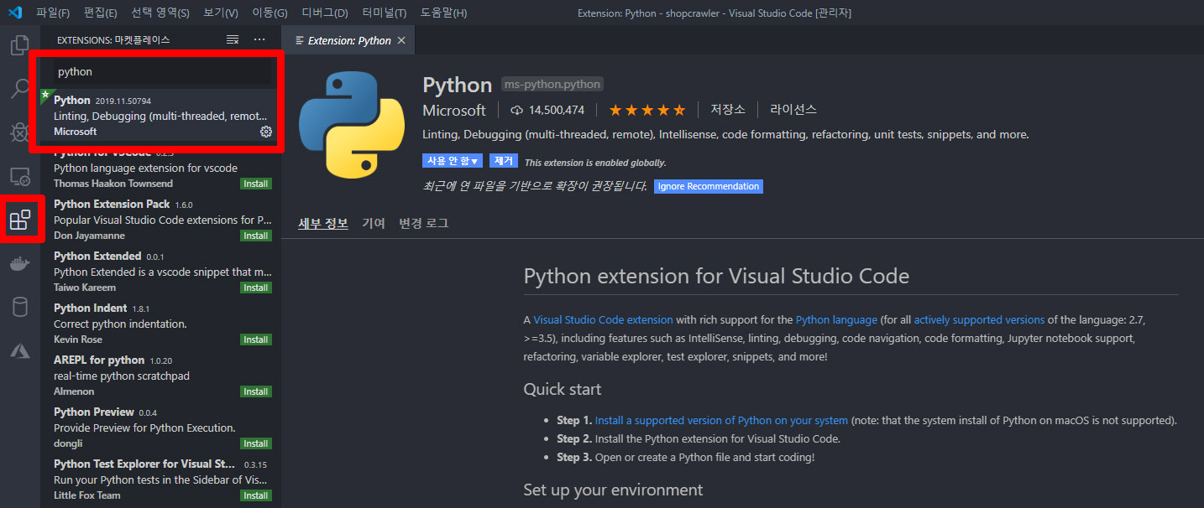Select the AREPL for python list entry
Screen dimensions: 1204x508
tap(159, 376)
